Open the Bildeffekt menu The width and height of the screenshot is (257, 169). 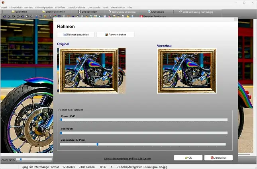[60, 8]
